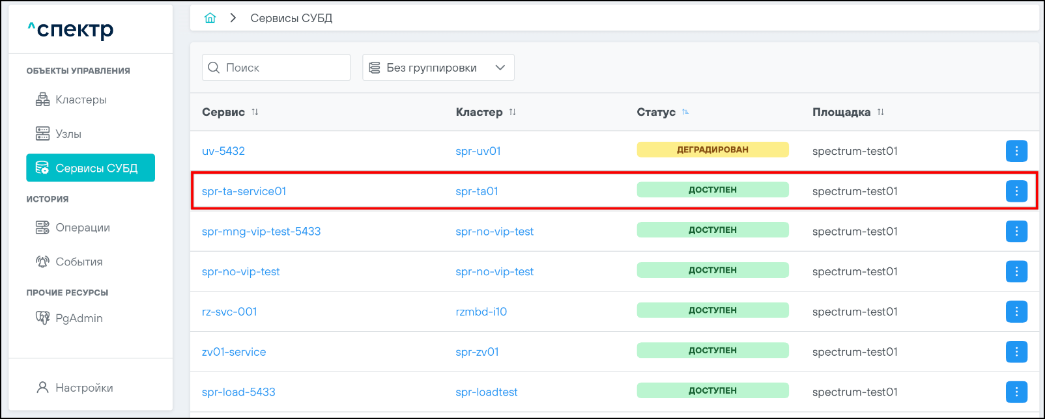The image size is (1045, 419).
Task: Open Настройки at sidebar bottom
Action: (x=84, y=388)
